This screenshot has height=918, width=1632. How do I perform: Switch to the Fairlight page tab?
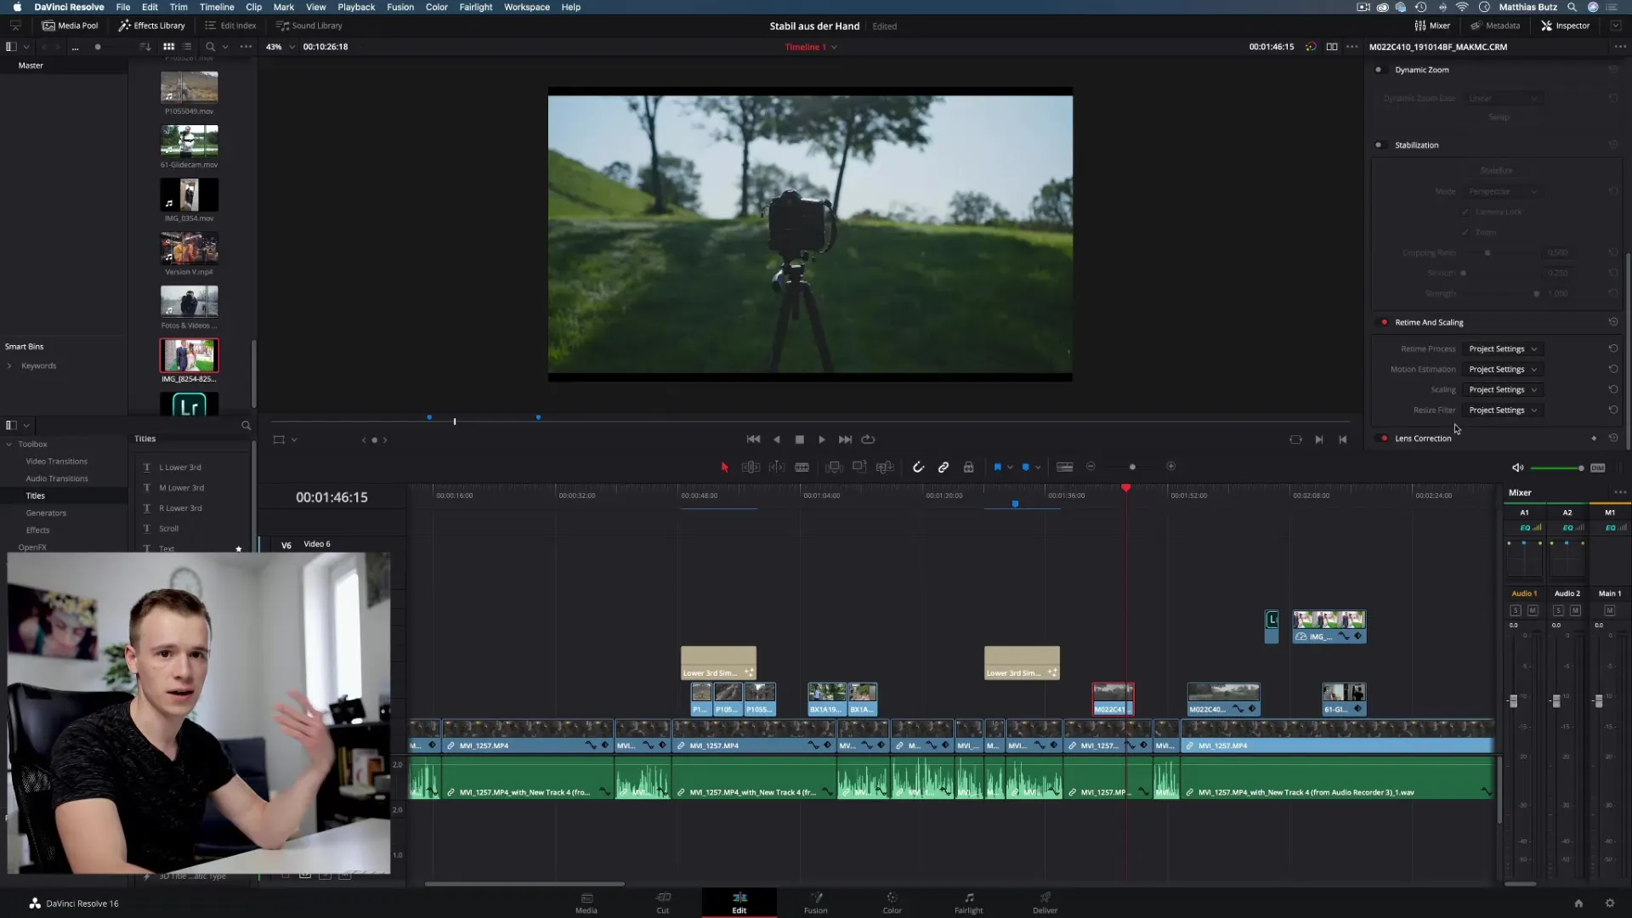tap(968, 903)
